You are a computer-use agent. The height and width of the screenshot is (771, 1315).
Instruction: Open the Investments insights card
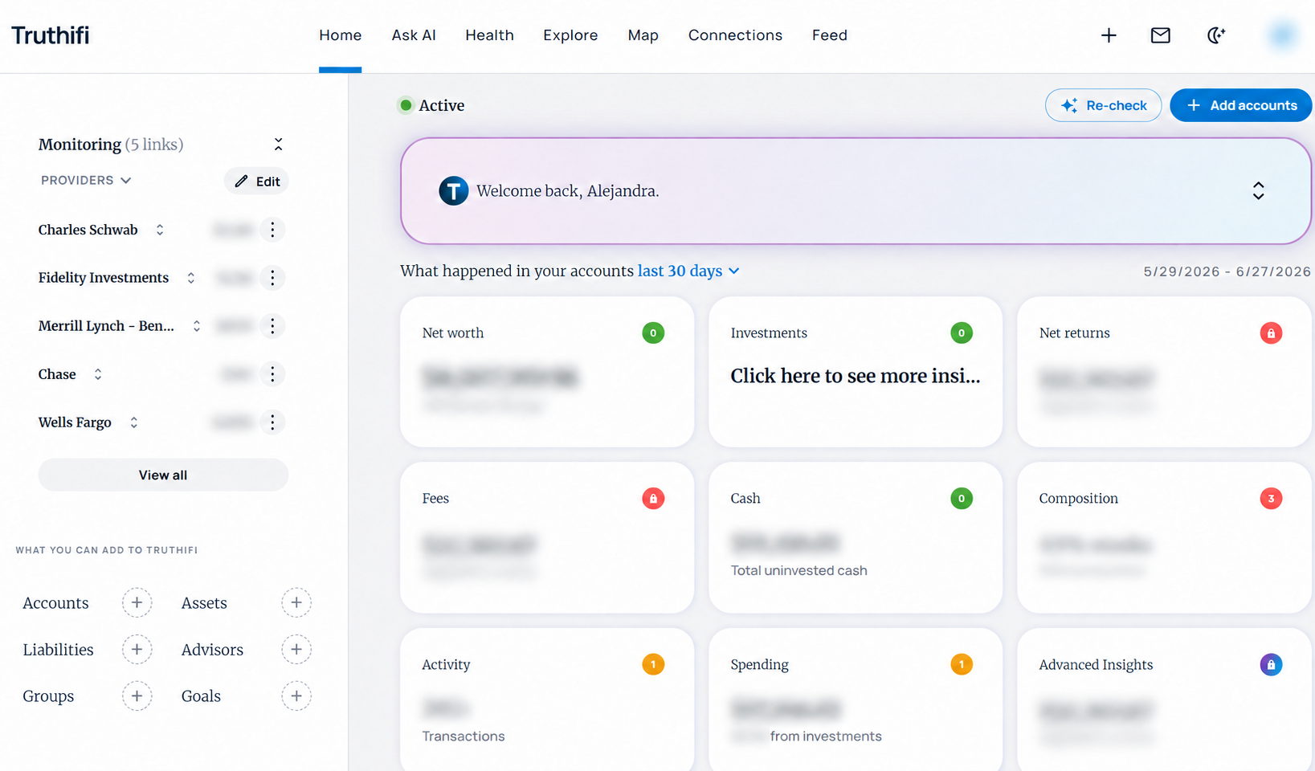click(x=856, y=372)
